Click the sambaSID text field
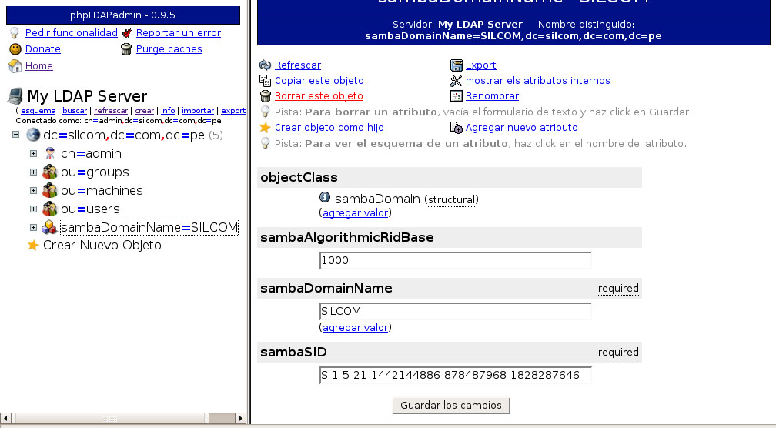The image size is (776, 428). coord(455,376)
